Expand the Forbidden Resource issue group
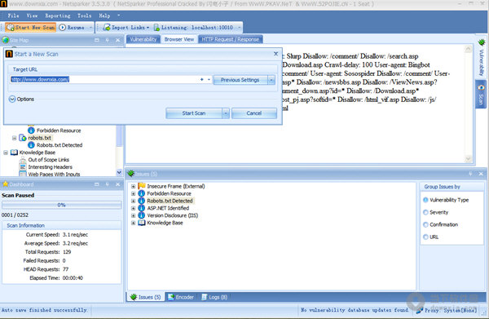This screenshot has width=489, height=319. coord(133,193)
